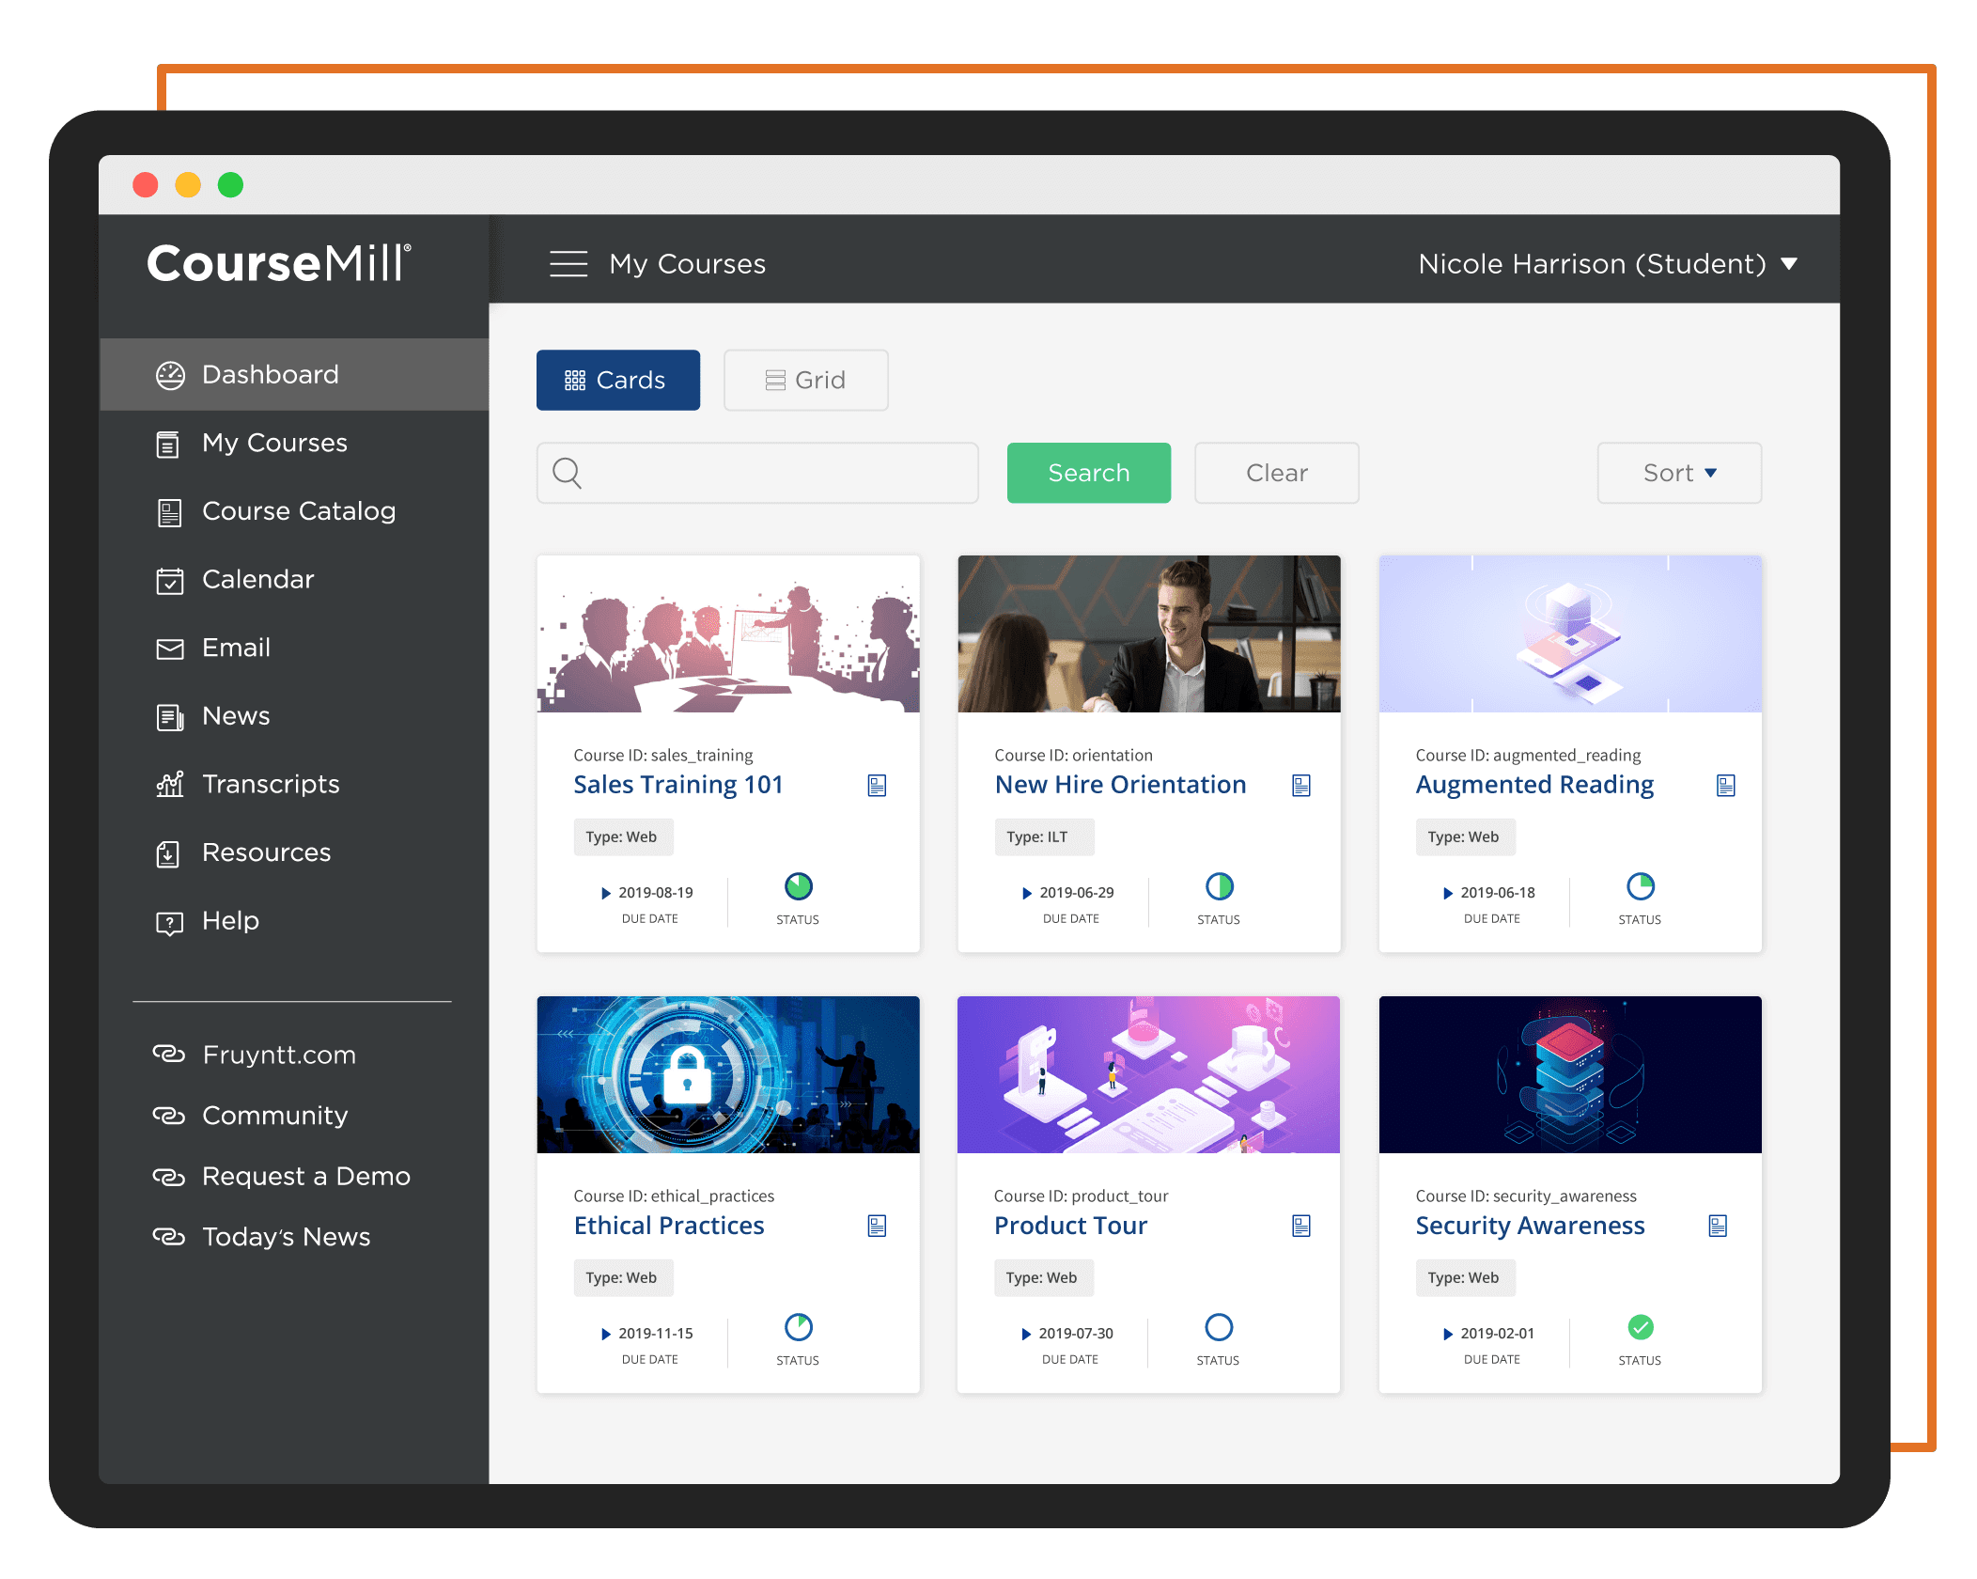
Task: Select the News sidebar item
Action: point(235,715)
